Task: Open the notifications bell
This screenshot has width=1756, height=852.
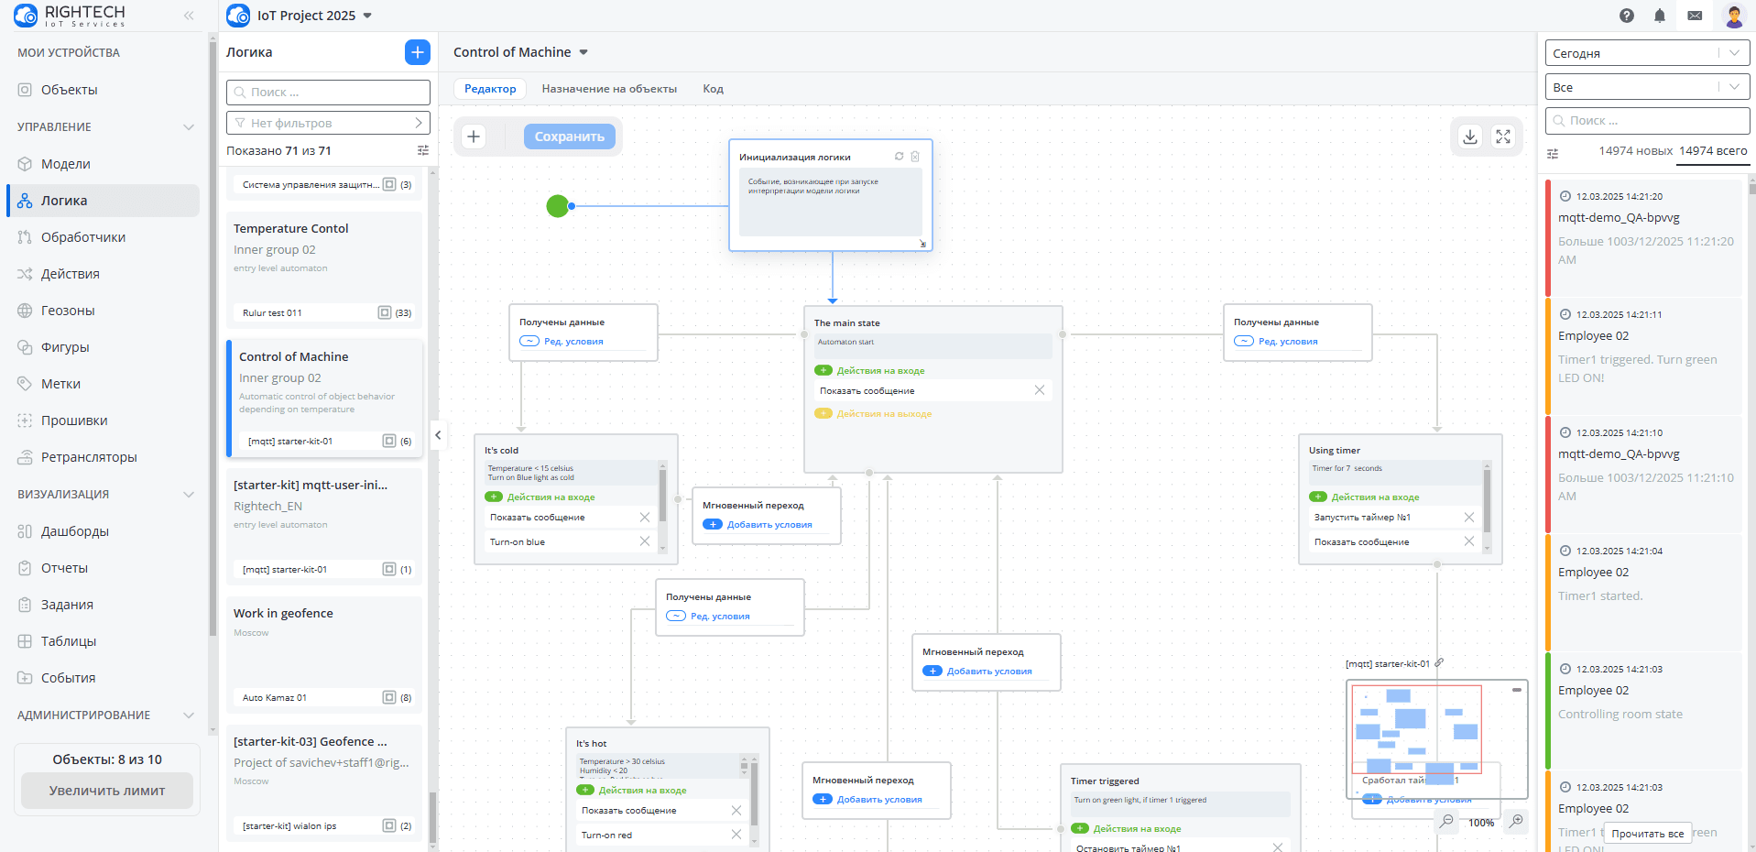Action: [x=1659, y=16]
